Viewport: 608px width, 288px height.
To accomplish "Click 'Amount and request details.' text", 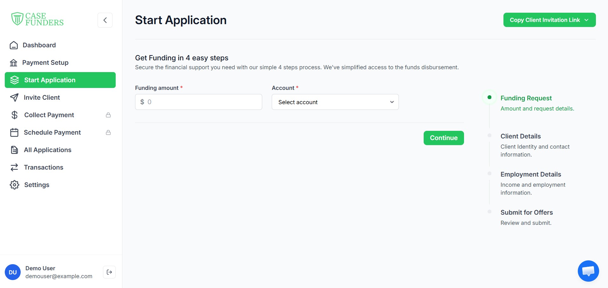I will tap(537, 109).
